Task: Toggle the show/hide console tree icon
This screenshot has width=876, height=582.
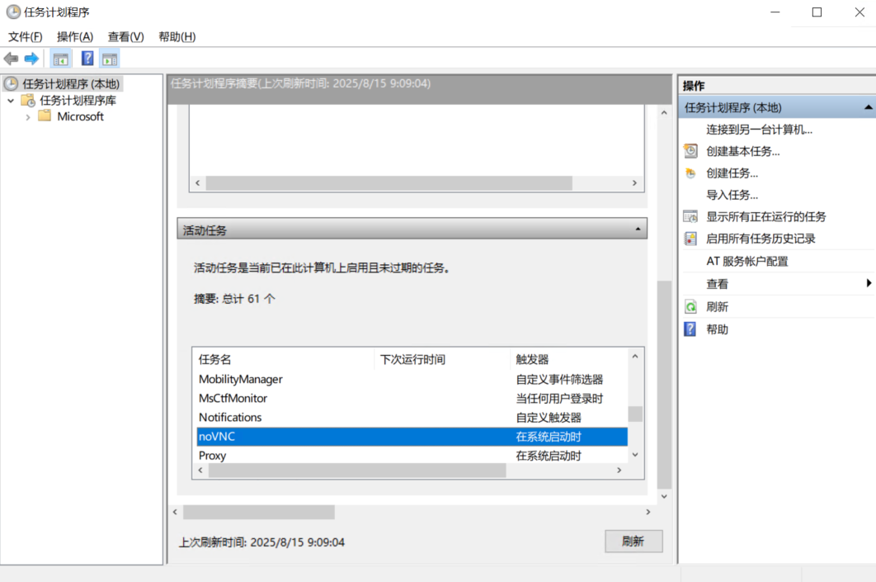Action: (61, 59)
